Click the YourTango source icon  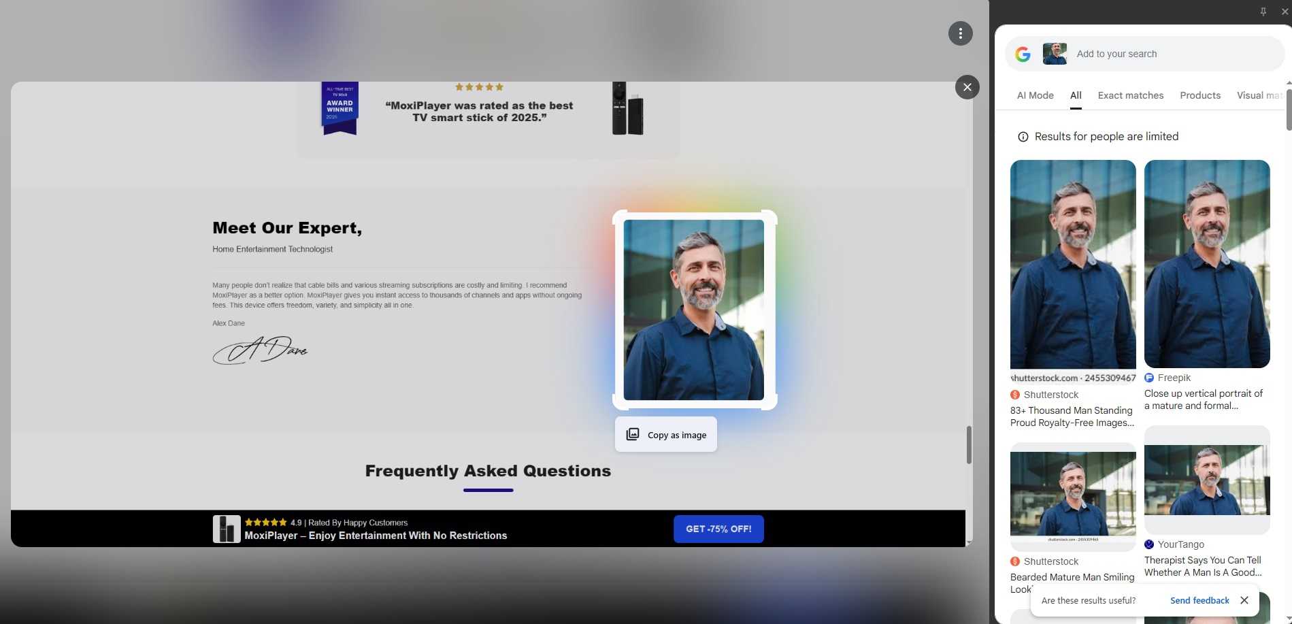[x=1149, y=544]
